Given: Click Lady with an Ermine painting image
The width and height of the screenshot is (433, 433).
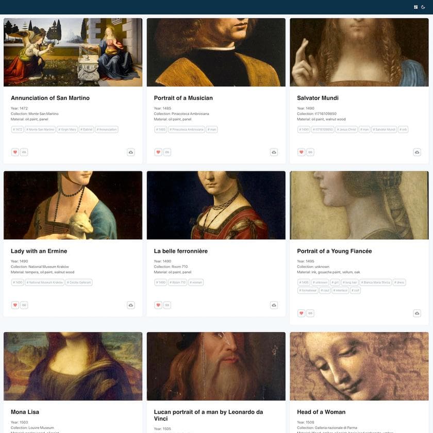Looking at the screenshot, I should [x=73, y=205].
